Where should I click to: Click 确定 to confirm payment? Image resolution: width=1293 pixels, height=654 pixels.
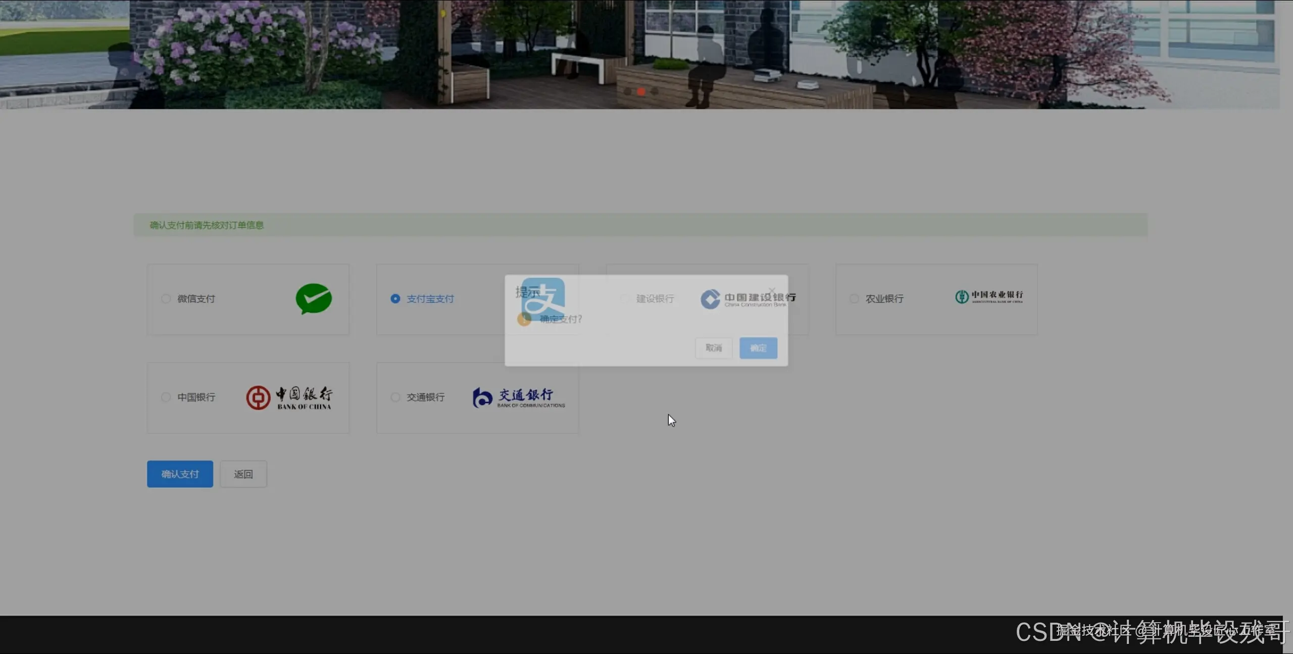(758, 348)
